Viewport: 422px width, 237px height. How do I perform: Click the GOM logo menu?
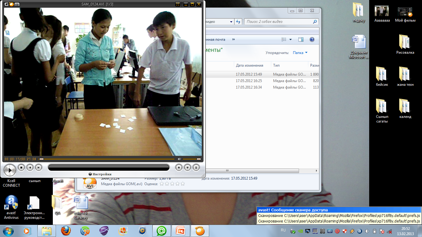click(12, 4)
